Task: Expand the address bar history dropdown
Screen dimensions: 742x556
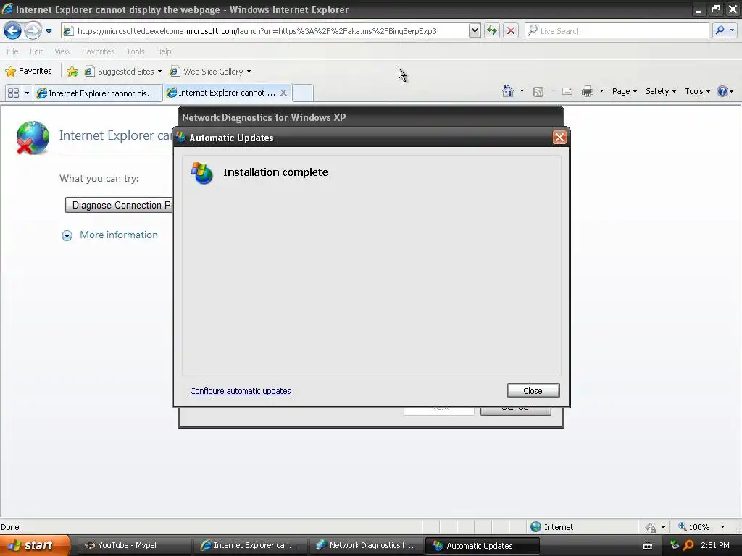Action: click(475, 31)
